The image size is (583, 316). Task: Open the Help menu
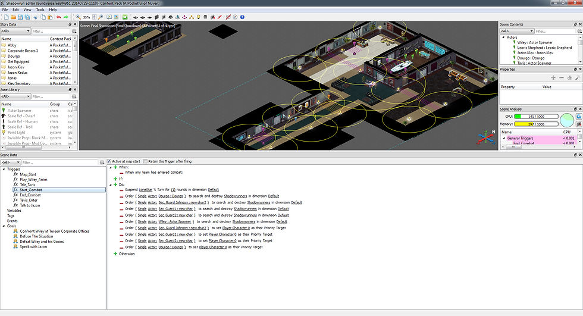coord(53,10)
